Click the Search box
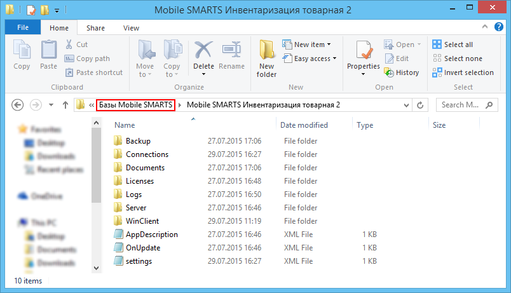 467,105
